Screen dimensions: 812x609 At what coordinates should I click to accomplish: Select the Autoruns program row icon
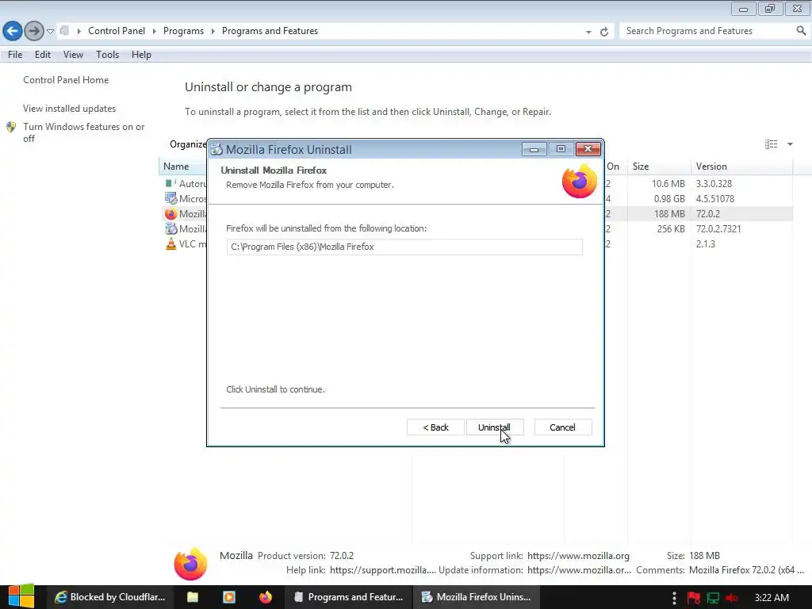(170, 183)
